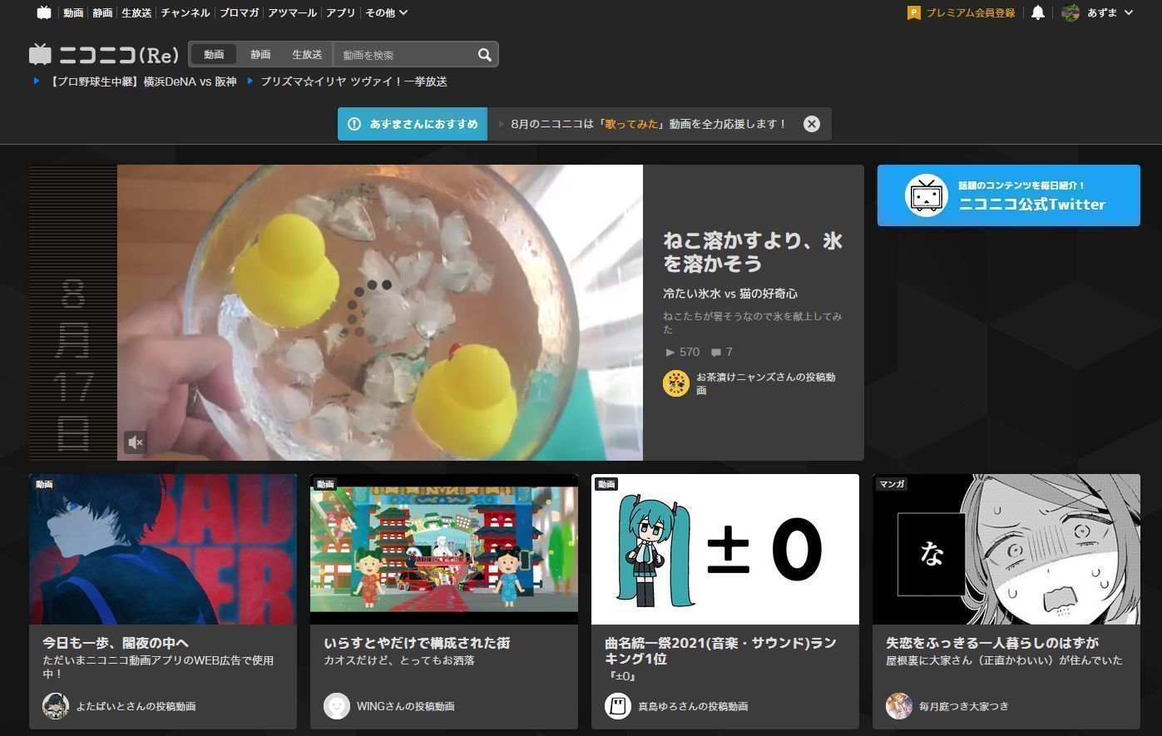
Task: Play the featured rubber duck ice video
Action: click(379, 313)
